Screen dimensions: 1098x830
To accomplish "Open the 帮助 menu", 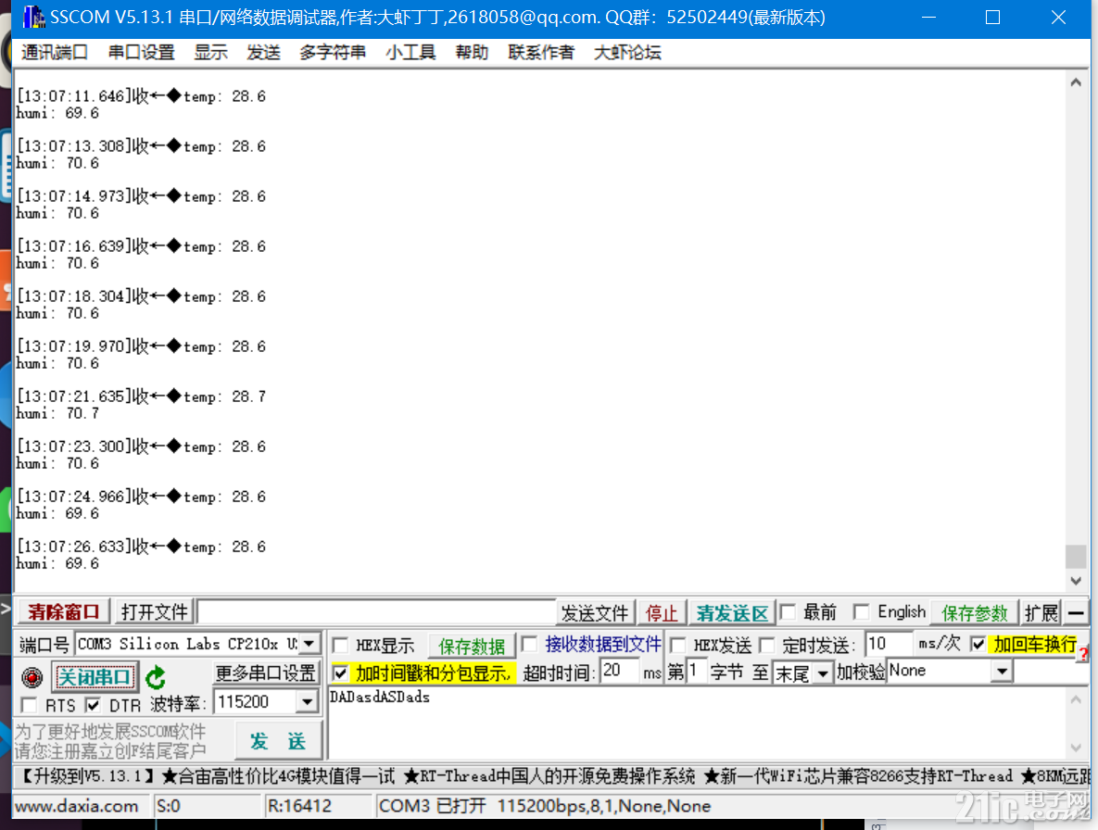I will [472, 53].
